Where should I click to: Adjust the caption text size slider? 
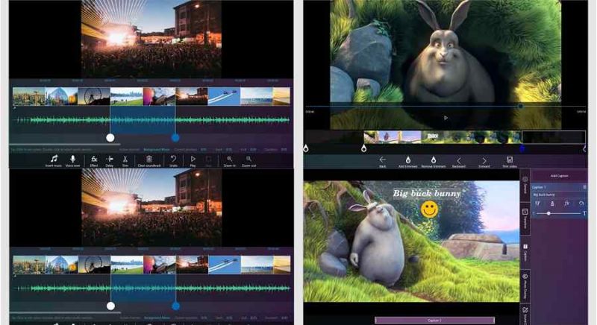[548, 214]
